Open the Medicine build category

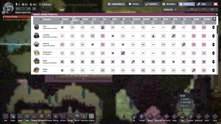[x=56, y=117]
